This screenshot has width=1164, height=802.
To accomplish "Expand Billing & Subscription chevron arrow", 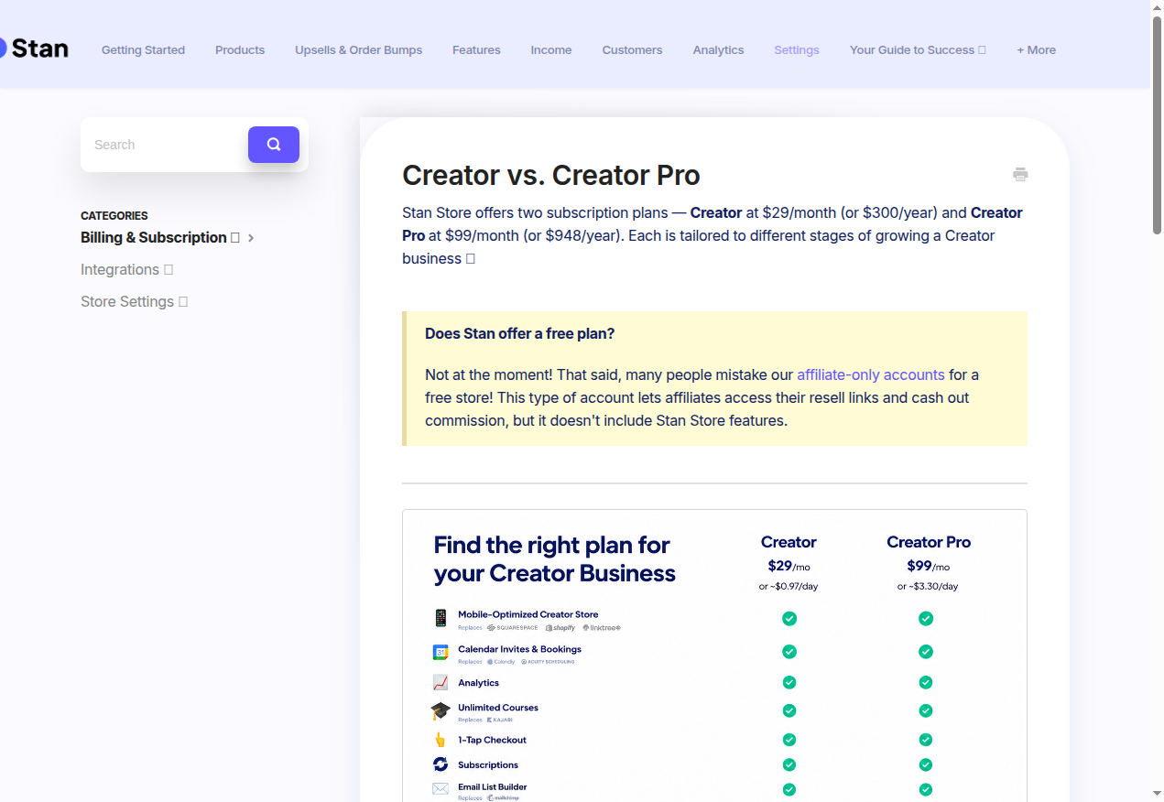I will [x=251, y=238].
